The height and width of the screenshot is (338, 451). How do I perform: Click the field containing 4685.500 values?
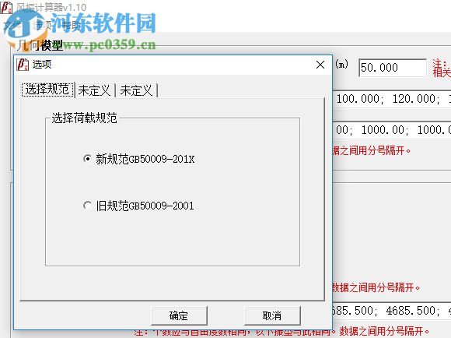click(x=392, y=311)
